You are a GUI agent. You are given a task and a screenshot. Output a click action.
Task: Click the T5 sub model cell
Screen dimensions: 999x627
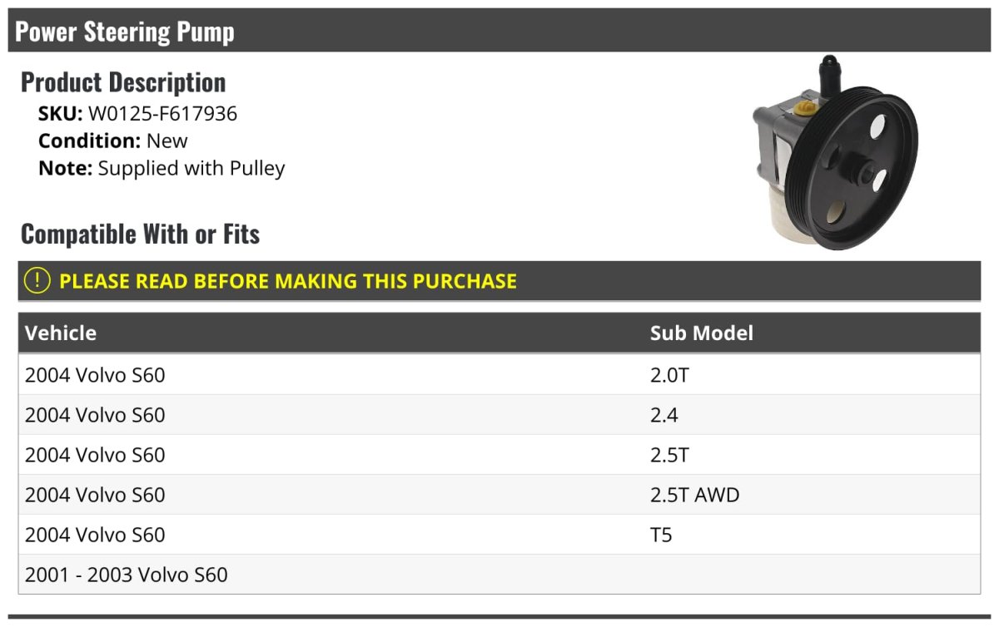661,535
